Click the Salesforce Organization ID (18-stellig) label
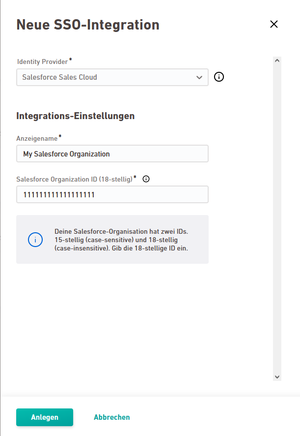 tap(74, 179)
